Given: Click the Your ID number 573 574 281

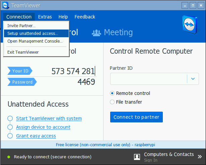Looking at the screenshot, I should [x=73, y=71].
